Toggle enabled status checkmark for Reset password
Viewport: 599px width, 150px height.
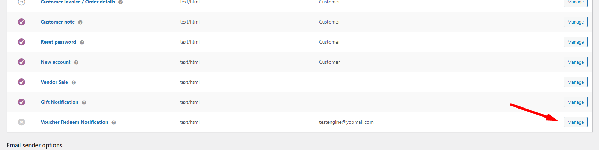pyautogui.click(x=22, y=42)
